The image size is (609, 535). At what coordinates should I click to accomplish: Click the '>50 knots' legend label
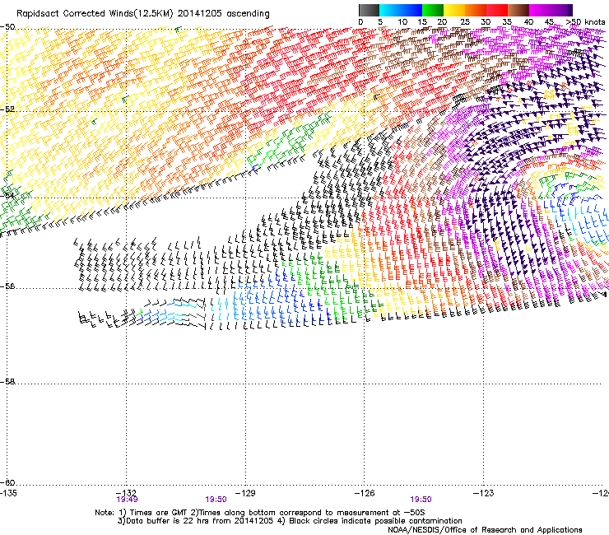[585, 22]
